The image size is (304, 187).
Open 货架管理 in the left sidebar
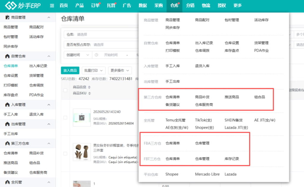tap(36, 76)
